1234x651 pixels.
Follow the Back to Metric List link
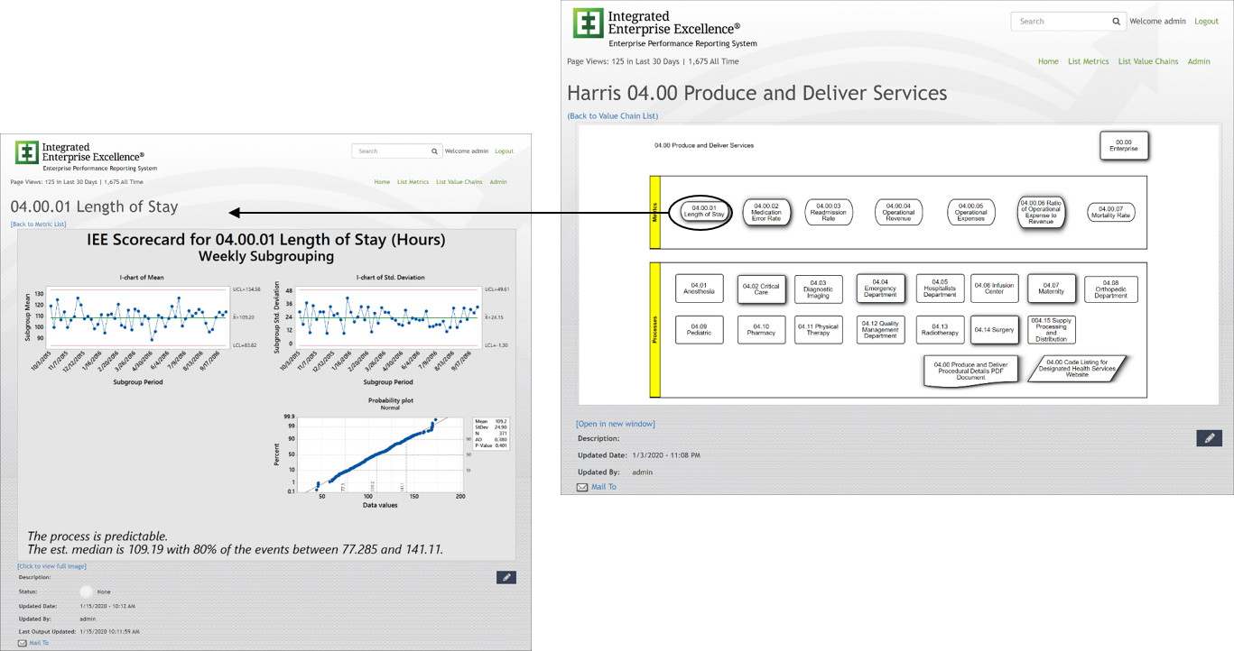38,224
